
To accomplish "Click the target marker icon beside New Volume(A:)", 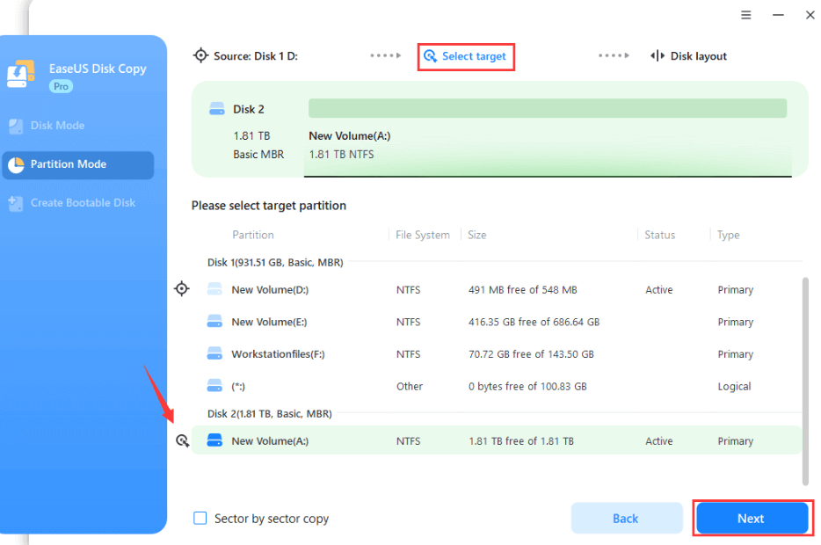I will (182, 440).
